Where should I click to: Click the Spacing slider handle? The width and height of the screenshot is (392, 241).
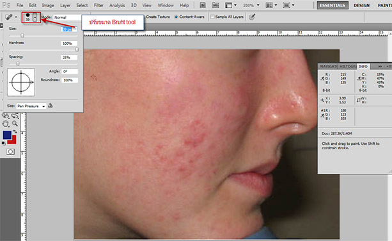[17, 63]
